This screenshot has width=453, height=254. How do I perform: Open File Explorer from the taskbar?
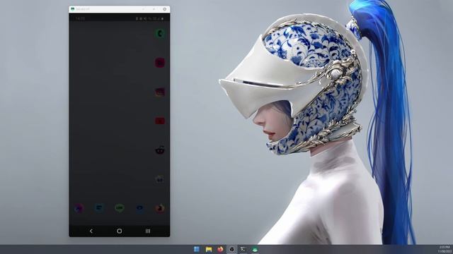pos(209,249)
